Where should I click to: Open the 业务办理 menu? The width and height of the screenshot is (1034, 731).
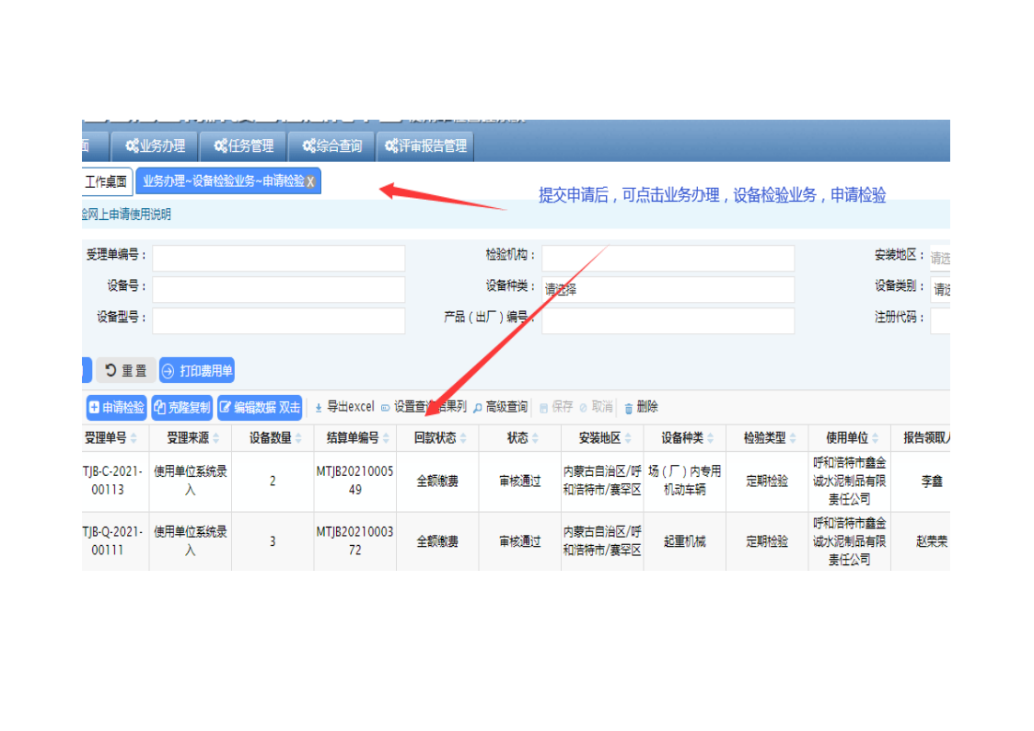pyautogui.click(x=156, y=145)
